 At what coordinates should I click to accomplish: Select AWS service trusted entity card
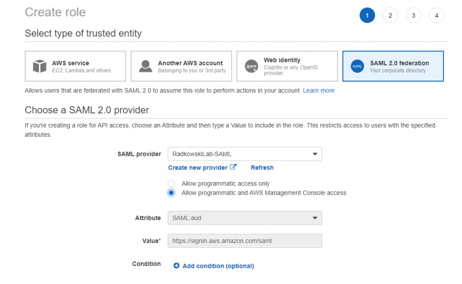pos(75,66)
